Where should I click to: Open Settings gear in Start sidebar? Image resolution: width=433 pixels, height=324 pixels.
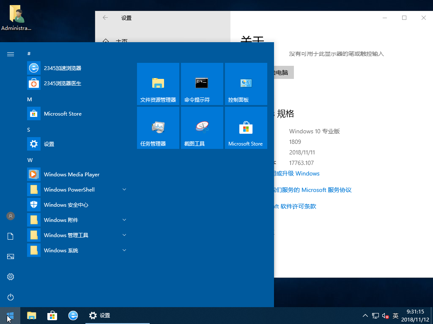tap(11, 277)
